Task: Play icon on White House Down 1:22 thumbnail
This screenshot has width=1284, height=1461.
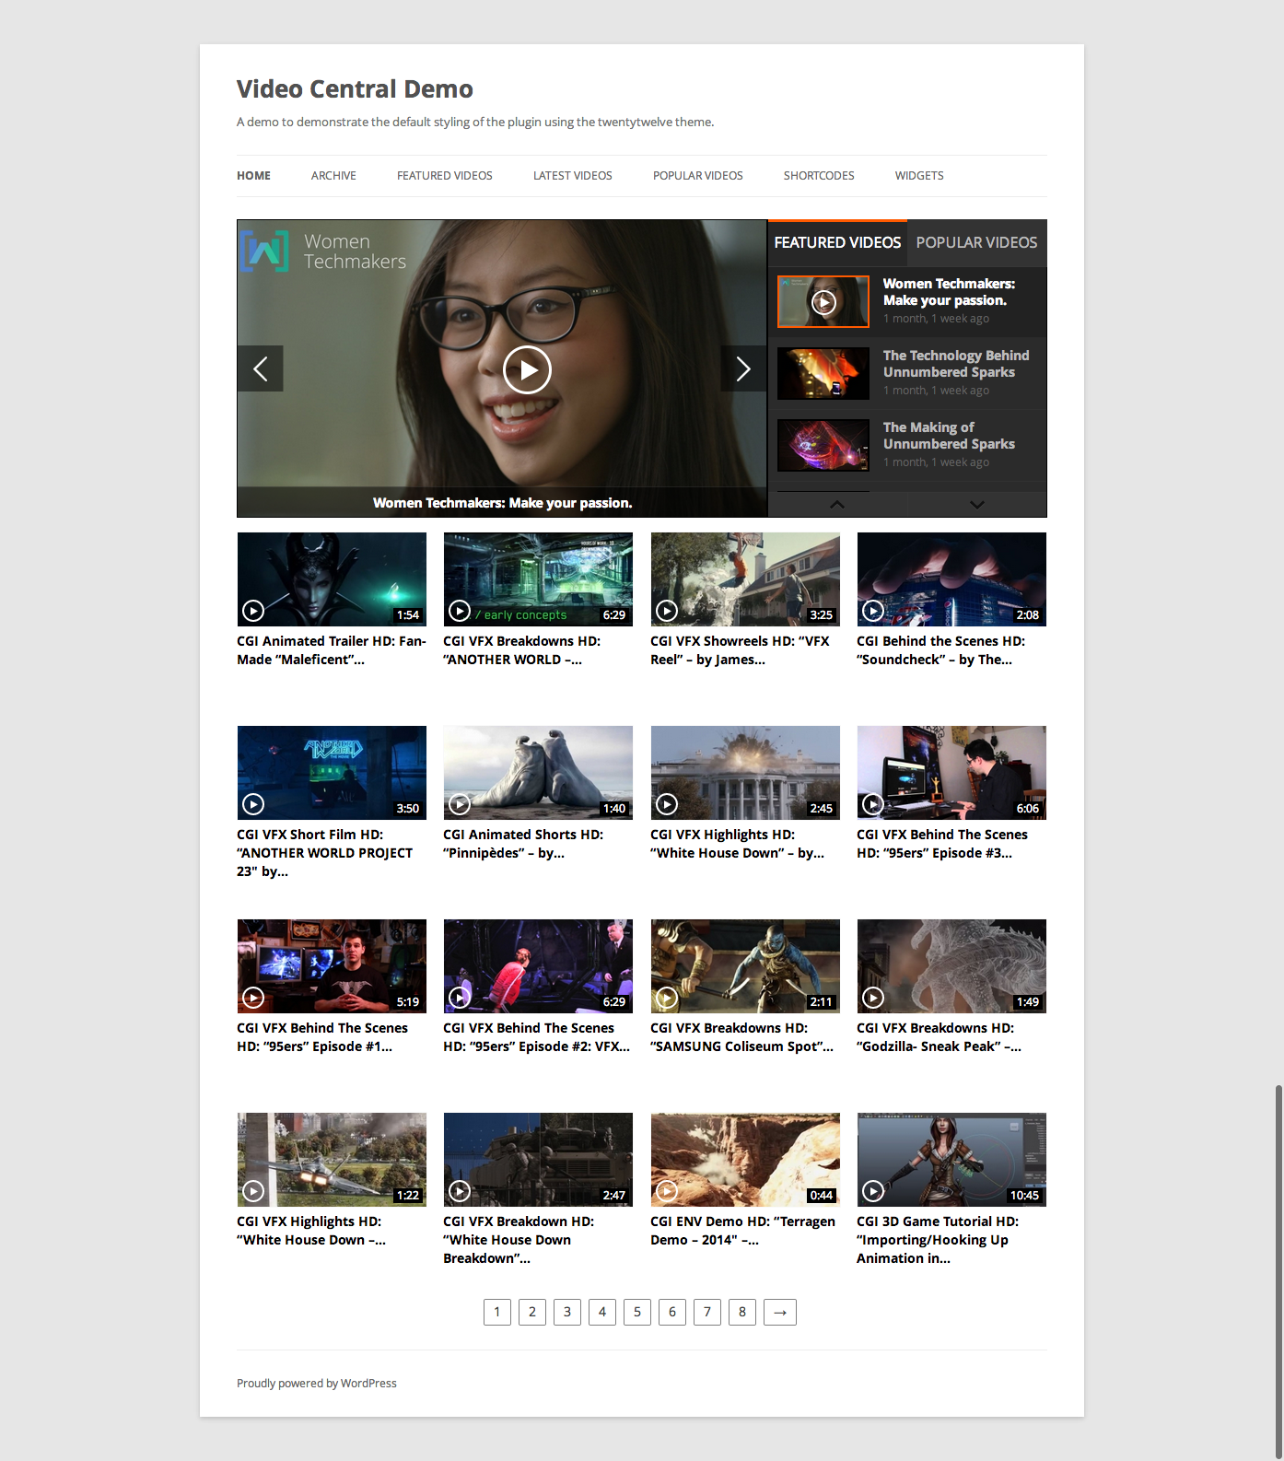Action: pos(253,1191)
